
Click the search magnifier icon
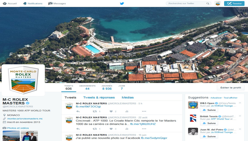pos(208,4)
